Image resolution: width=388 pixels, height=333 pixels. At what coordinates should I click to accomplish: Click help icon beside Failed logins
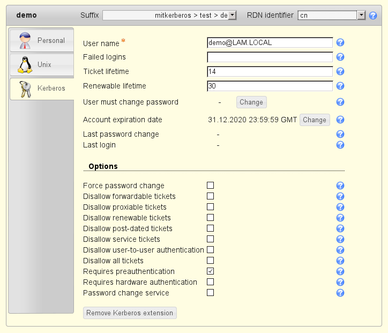pyautogui.click(x=340, y=57)
